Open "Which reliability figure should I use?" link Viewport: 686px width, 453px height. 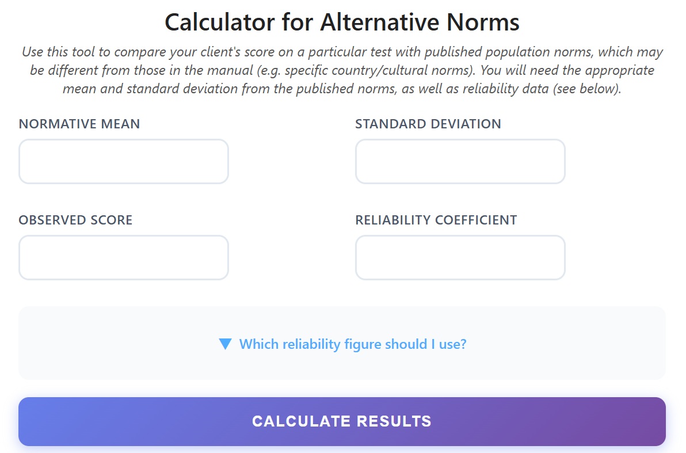point(352,344)
